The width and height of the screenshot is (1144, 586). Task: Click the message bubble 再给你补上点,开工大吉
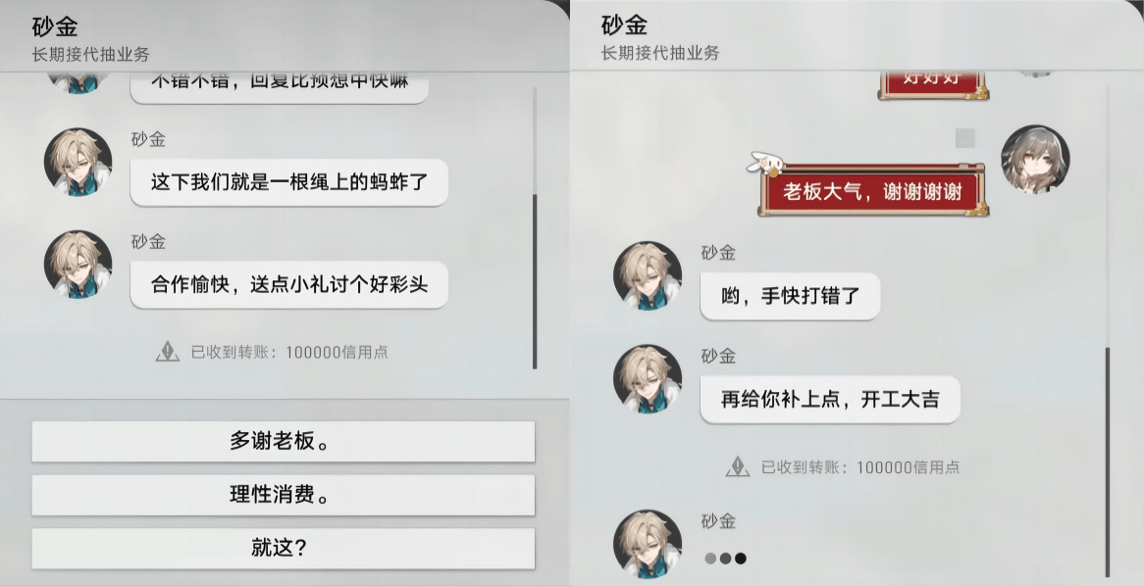click(830, 400)
